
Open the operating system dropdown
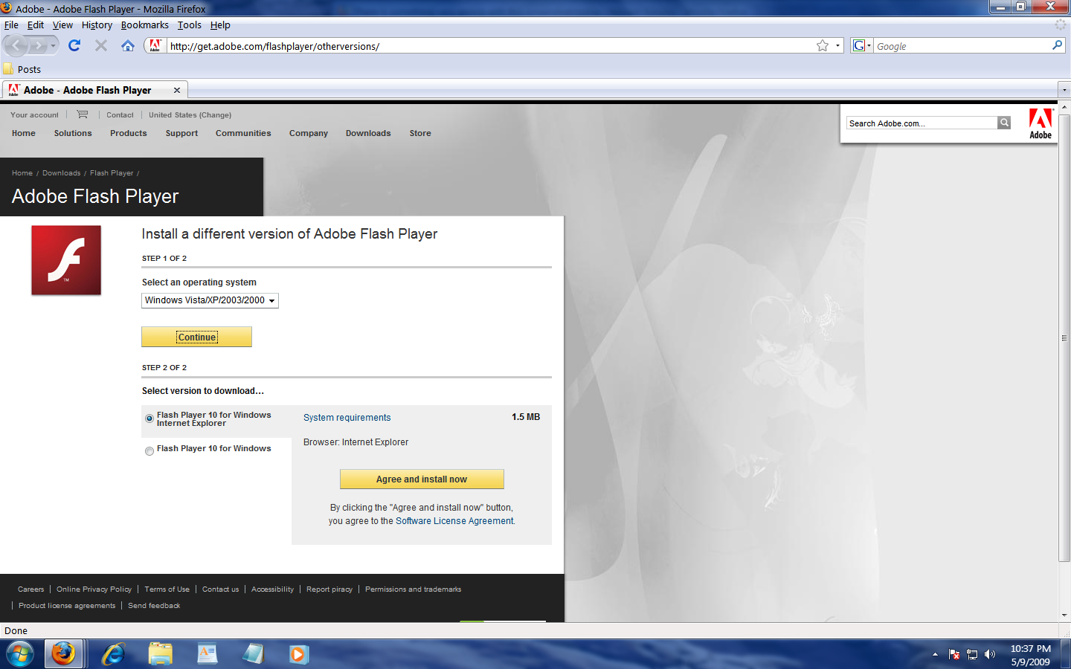pyautogui.click(x=210, y=300)
